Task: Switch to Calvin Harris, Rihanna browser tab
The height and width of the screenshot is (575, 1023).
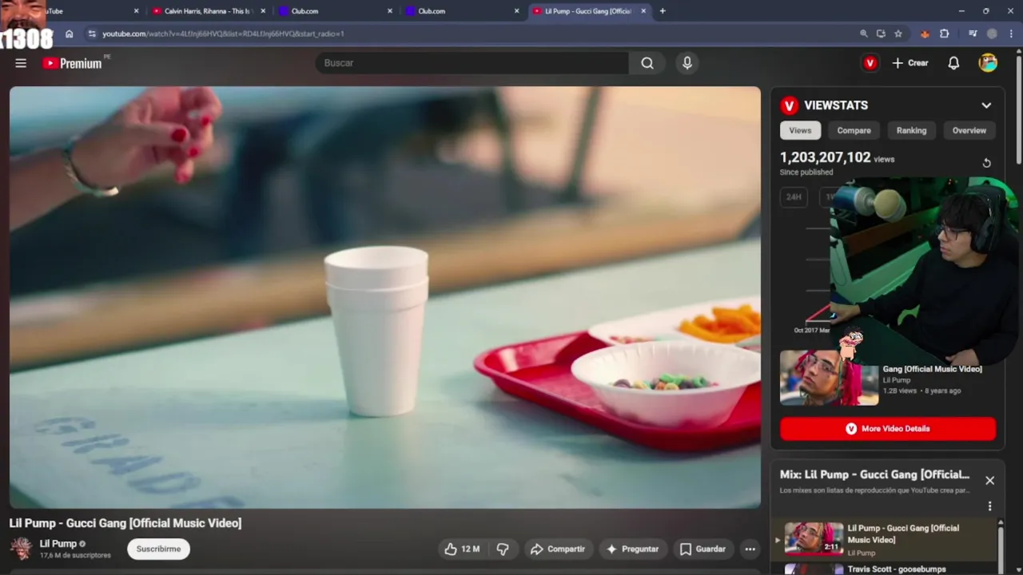Action: [x=207, y=11]
